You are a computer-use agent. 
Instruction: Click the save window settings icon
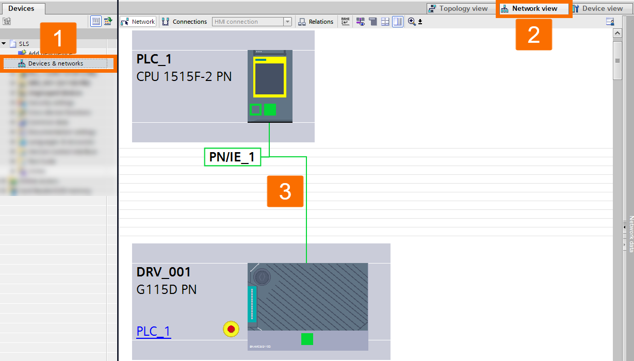pos(610,22)
